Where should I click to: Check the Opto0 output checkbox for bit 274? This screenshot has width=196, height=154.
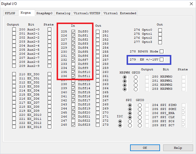[x=160, y=30]
